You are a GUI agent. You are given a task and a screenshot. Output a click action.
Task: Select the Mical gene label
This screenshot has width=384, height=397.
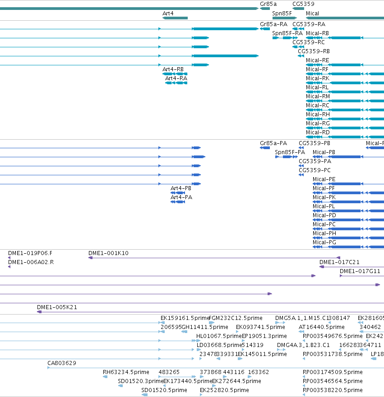[312, 14]
